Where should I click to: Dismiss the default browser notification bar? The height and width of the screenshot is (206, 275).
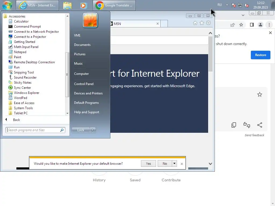click(x=182, y=164)
